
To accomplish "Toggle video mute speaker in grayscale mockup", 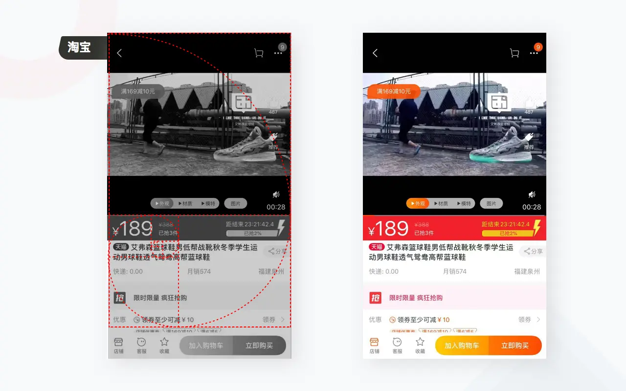I will pyautogui.click(x=276, y=195).
